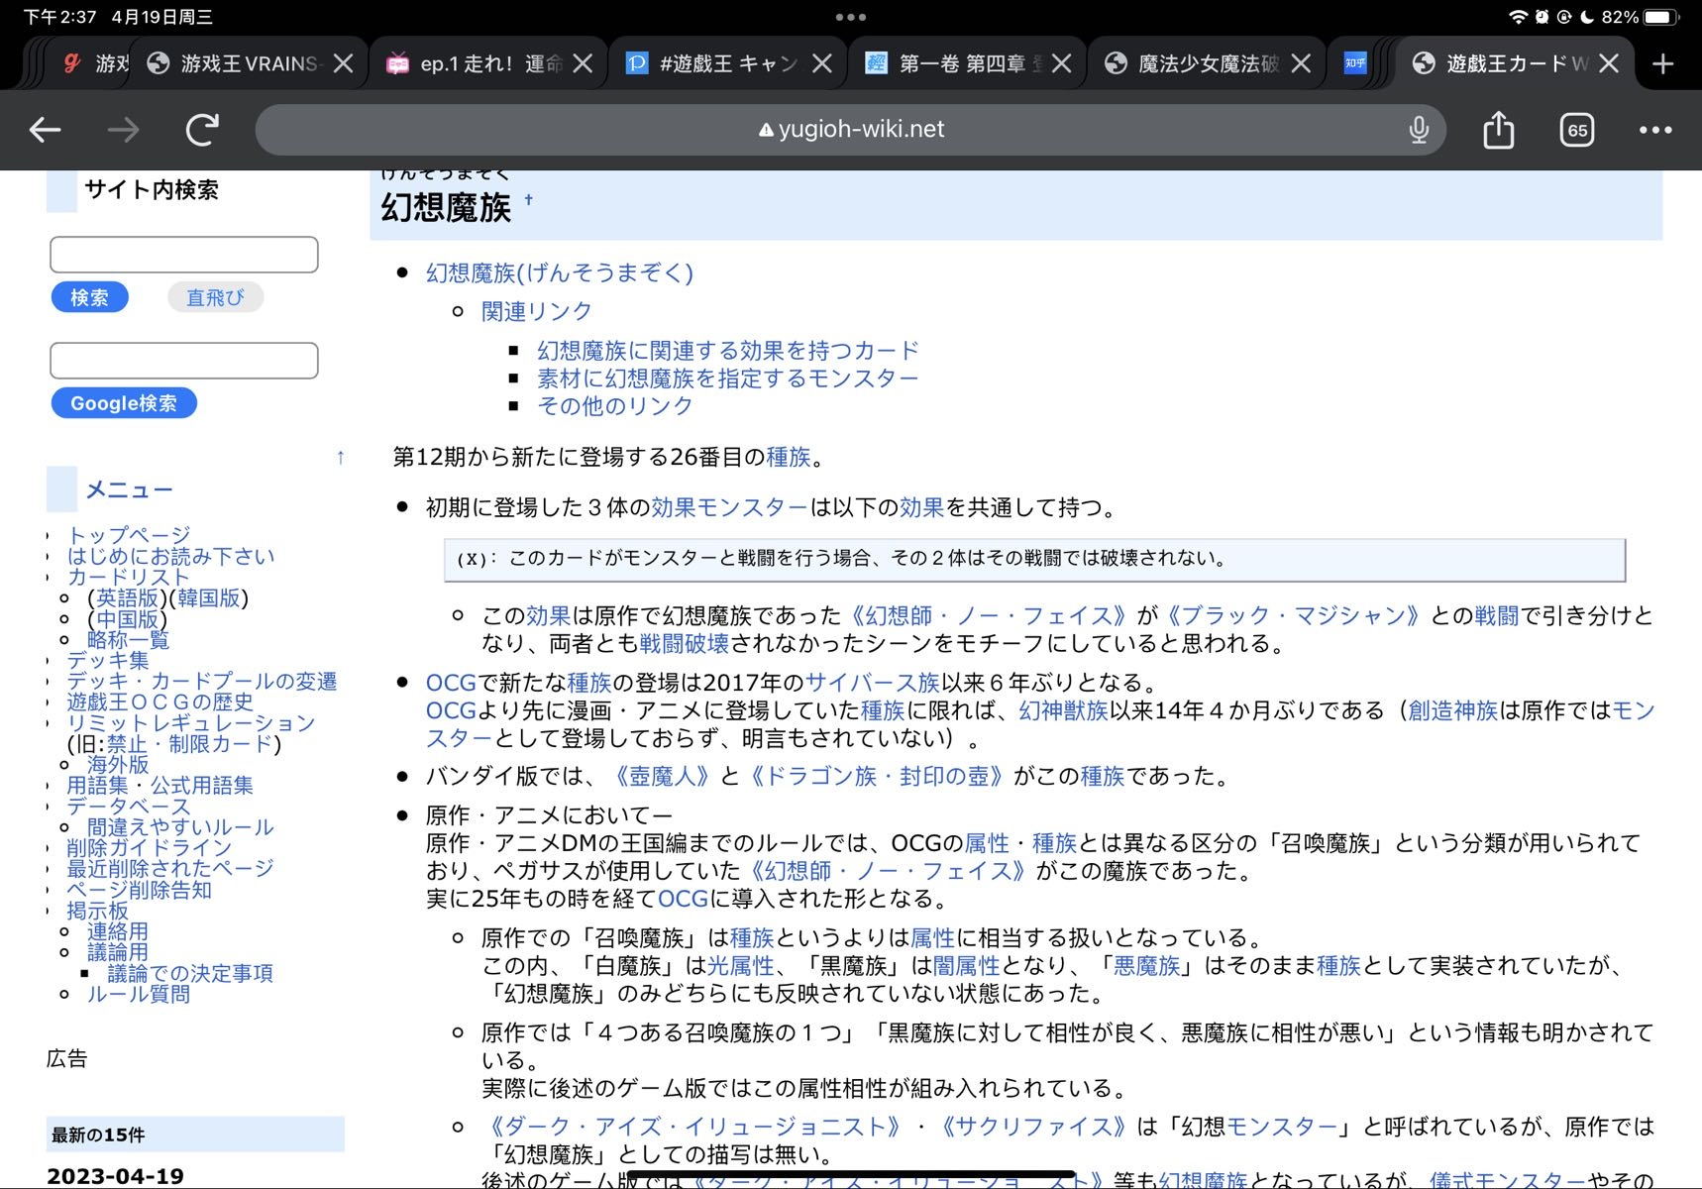The width and height of the screenshot is (1702, 1189).
Task: Reload the current page
Action: (202, 130)
